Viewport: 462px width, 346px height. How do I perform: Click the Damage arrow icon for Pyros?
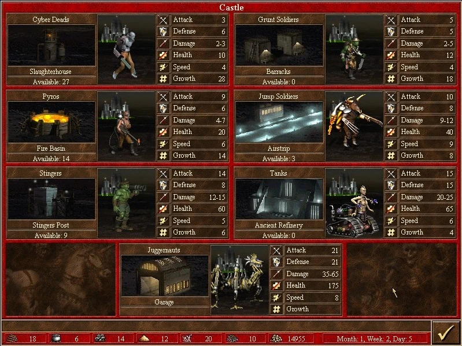[163, 120]
